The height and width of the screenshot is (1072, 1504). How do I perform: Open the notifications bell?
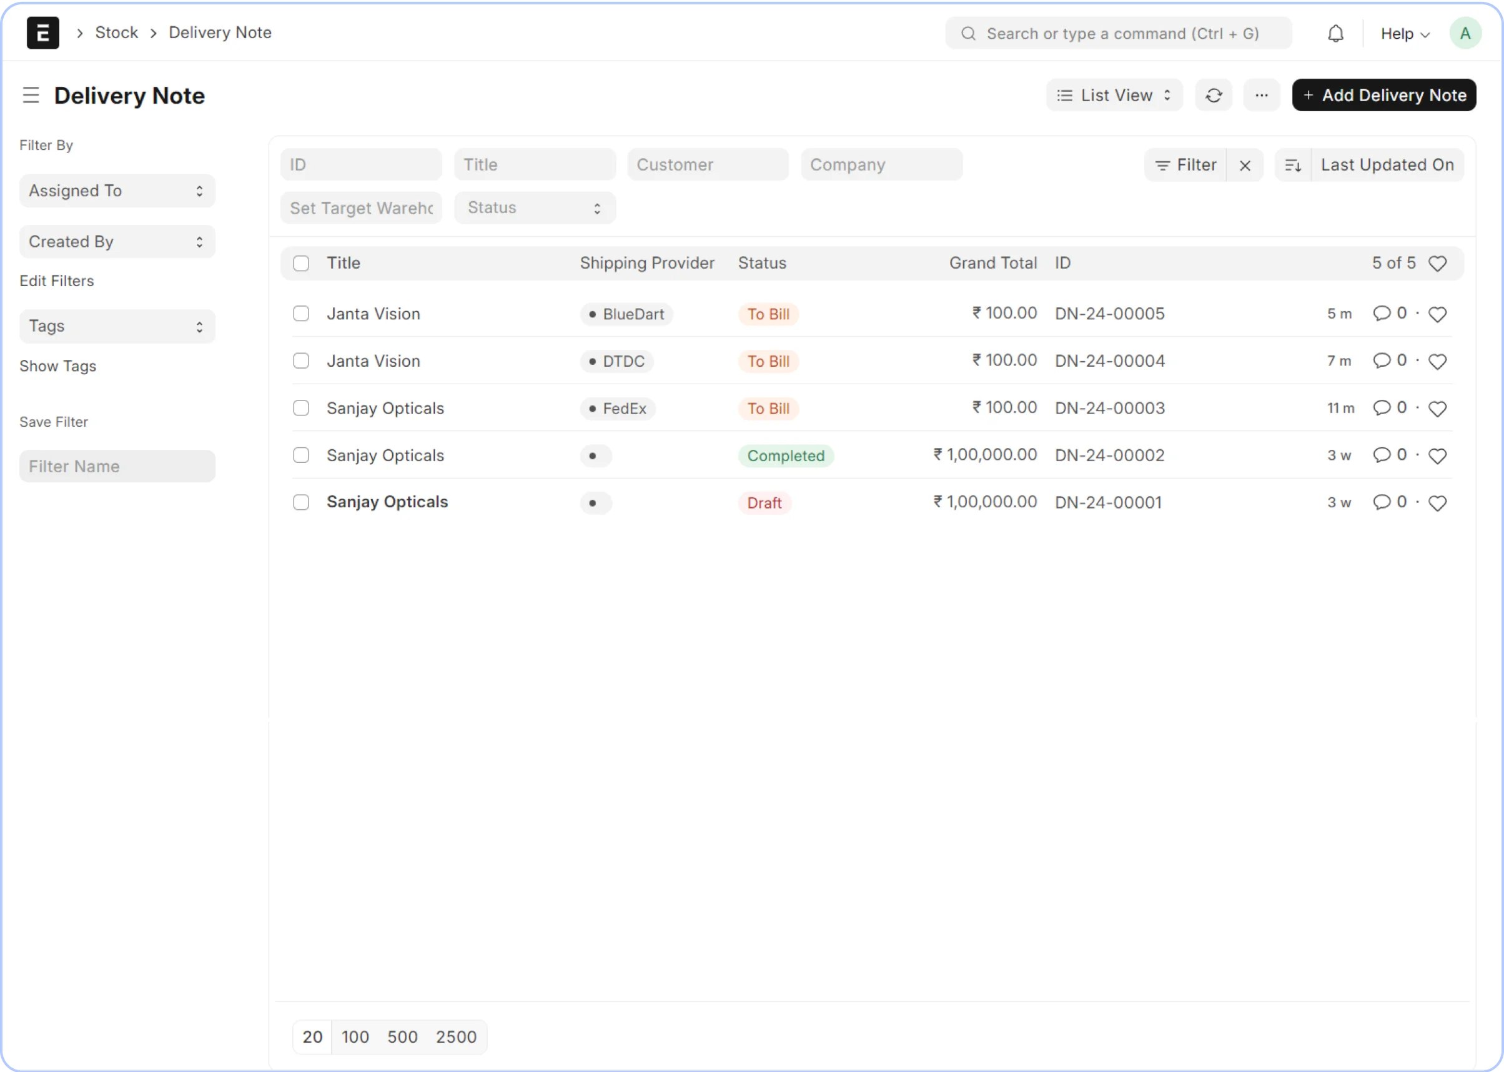pyautogui.click(x=1335, y=34)
